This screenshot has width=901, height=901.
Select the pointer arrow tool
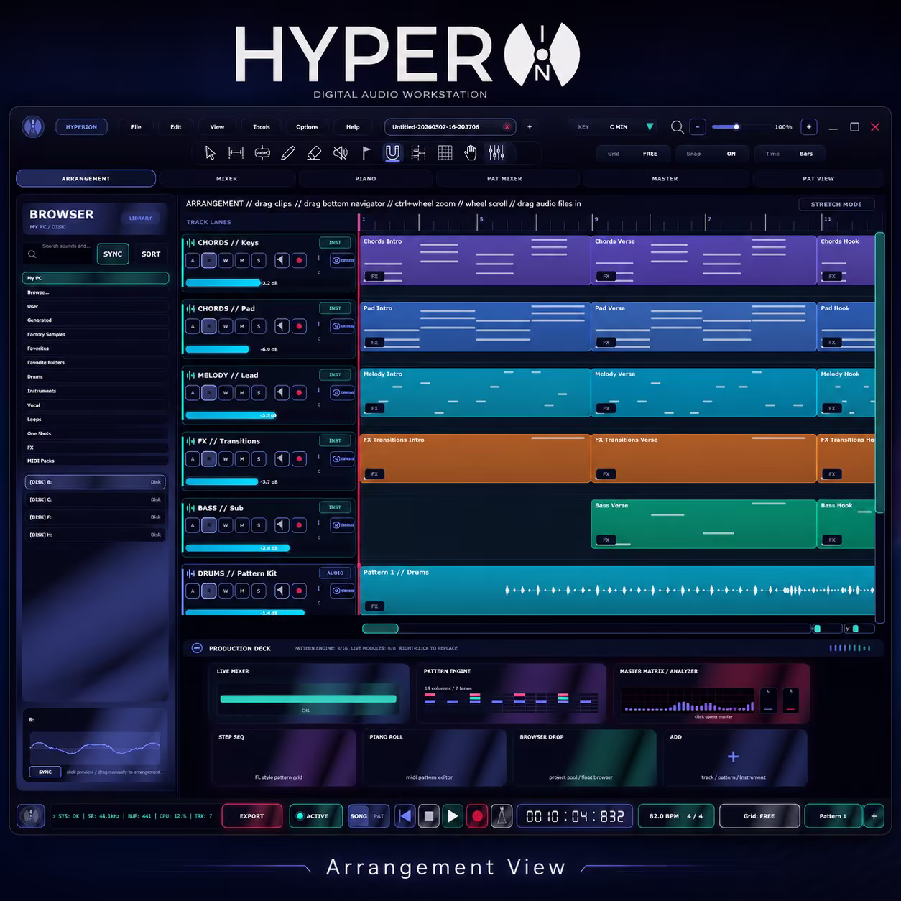pos(210,152)
